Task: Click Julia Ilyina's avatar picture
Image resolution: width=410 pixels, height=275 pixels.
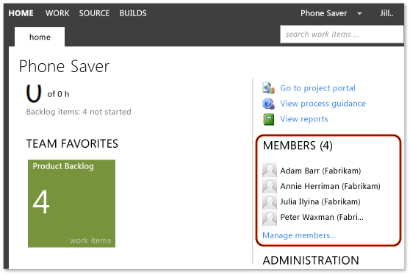Action: tap(270, 201)
